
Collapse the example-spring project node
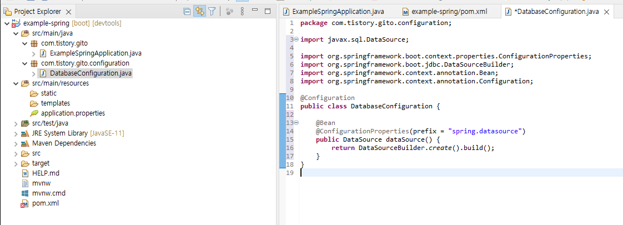(6, 23)
